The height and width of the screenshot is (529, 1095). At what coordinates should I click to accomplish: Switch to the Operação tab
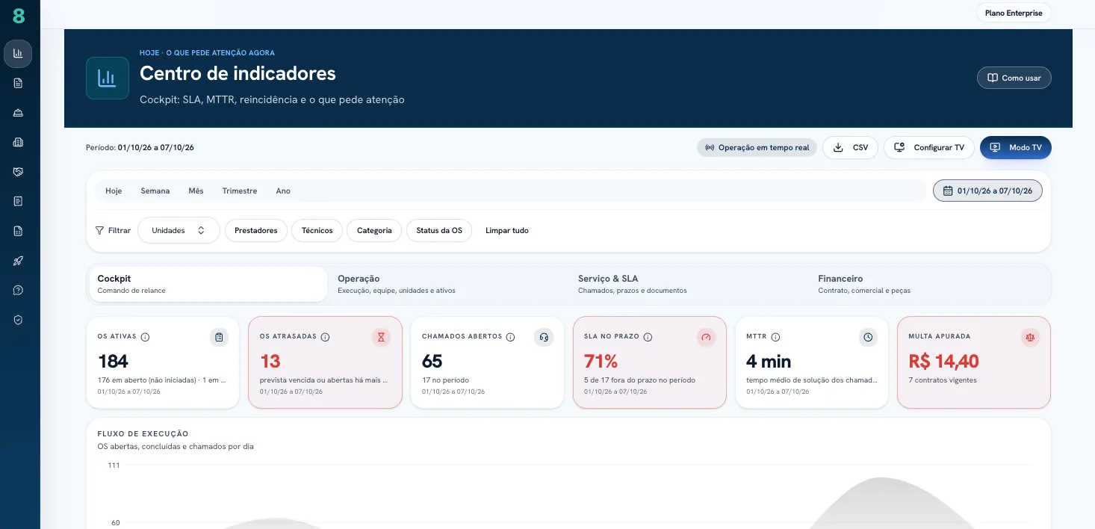tap(448, 284)
